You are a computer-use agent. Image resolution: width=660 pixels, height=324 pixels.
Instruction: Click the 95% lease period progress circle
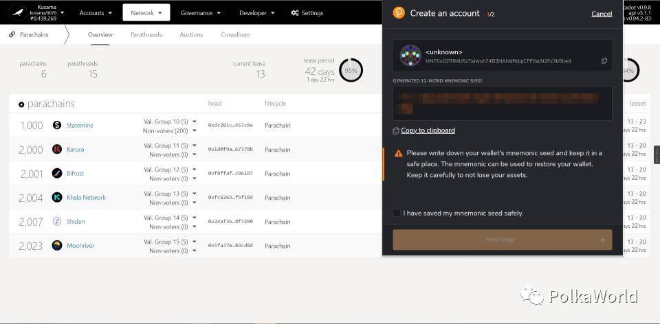pyautogui.click(x=351, y=71)
